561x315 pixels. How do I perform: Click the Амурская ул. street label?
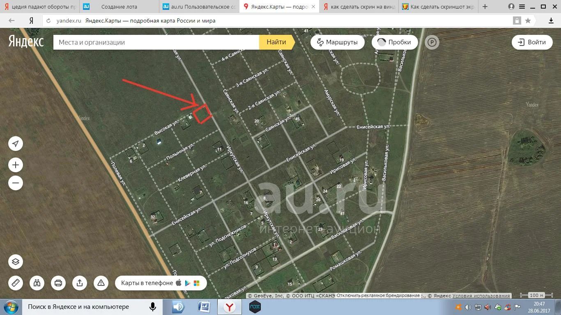pyautogui.click(x=332, y=102)
